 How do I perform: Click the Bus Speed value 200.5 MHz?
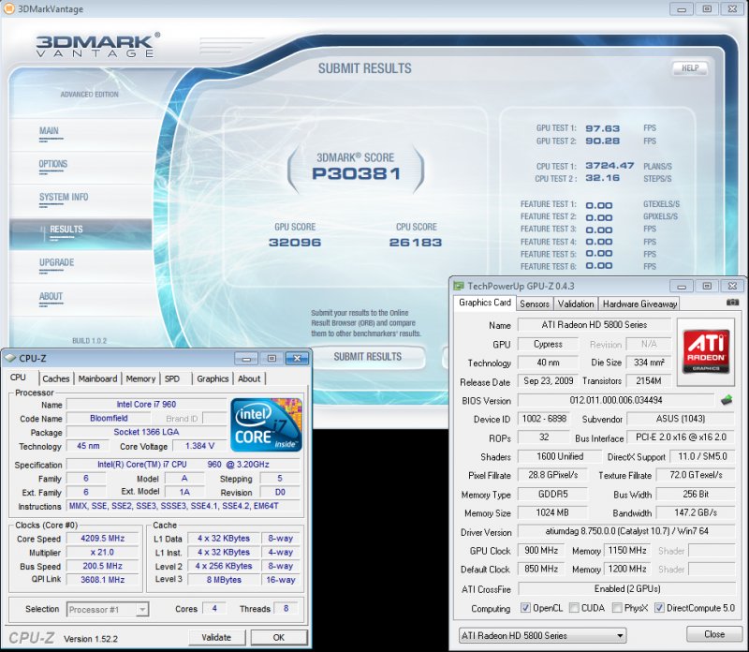(x=102, y=566)
